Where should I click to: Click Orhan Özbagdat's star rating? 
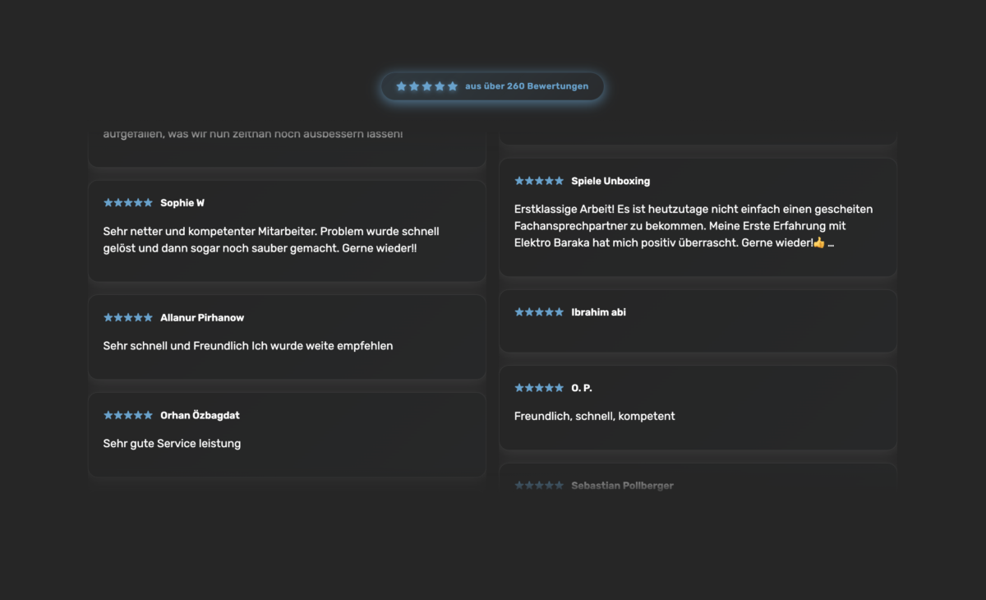click(128, 416)
